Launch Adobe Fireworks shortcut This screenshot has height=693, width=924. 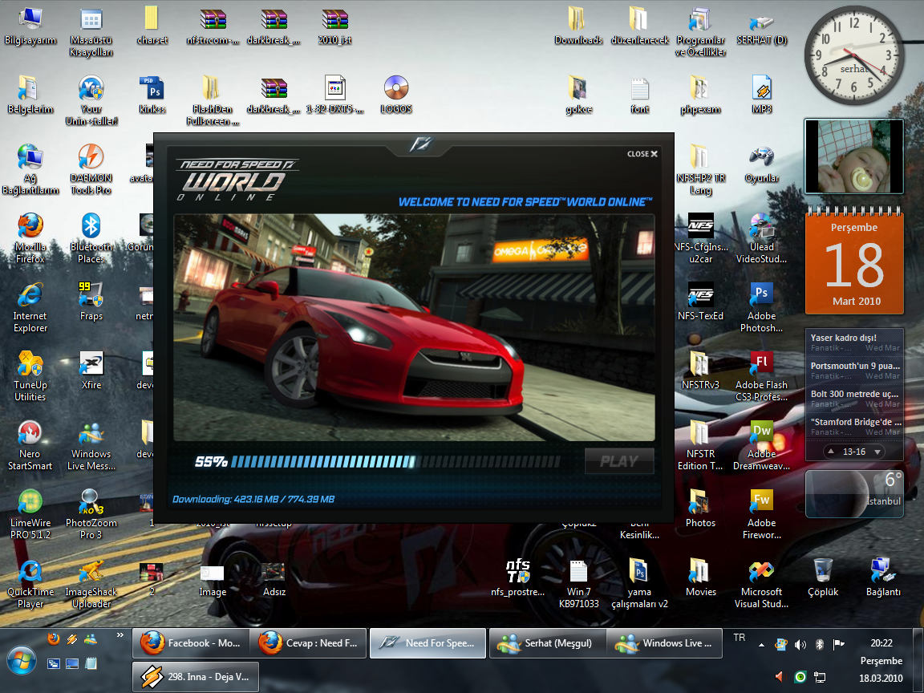click(x=760, y=514)
